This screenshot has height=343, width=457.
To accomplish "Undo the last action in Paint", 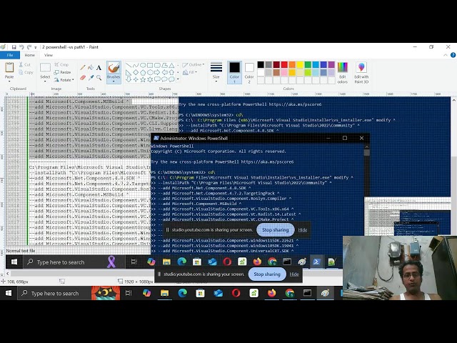I will coord(21,47).
